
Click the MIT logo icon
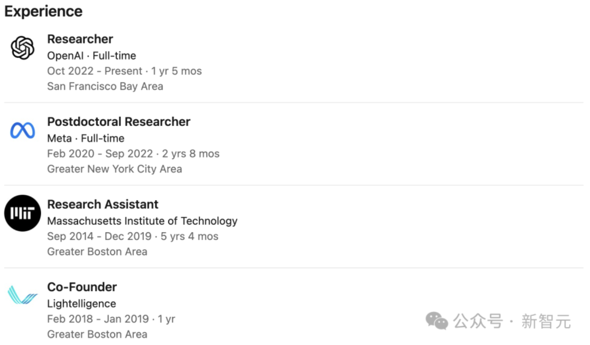23,213
